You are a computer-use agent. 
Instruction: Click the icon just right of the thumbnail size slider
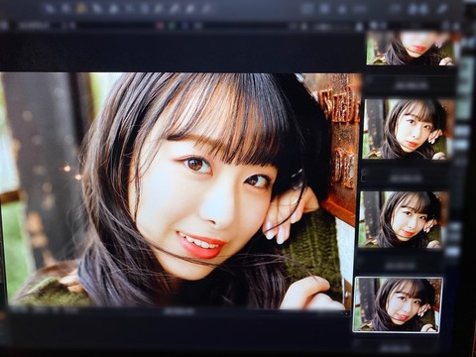pyautogui.click(x=360, y=27)
